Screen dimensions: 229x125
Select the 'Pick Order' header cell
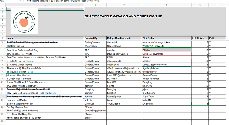pyautogui.click(x=167, y=38)
